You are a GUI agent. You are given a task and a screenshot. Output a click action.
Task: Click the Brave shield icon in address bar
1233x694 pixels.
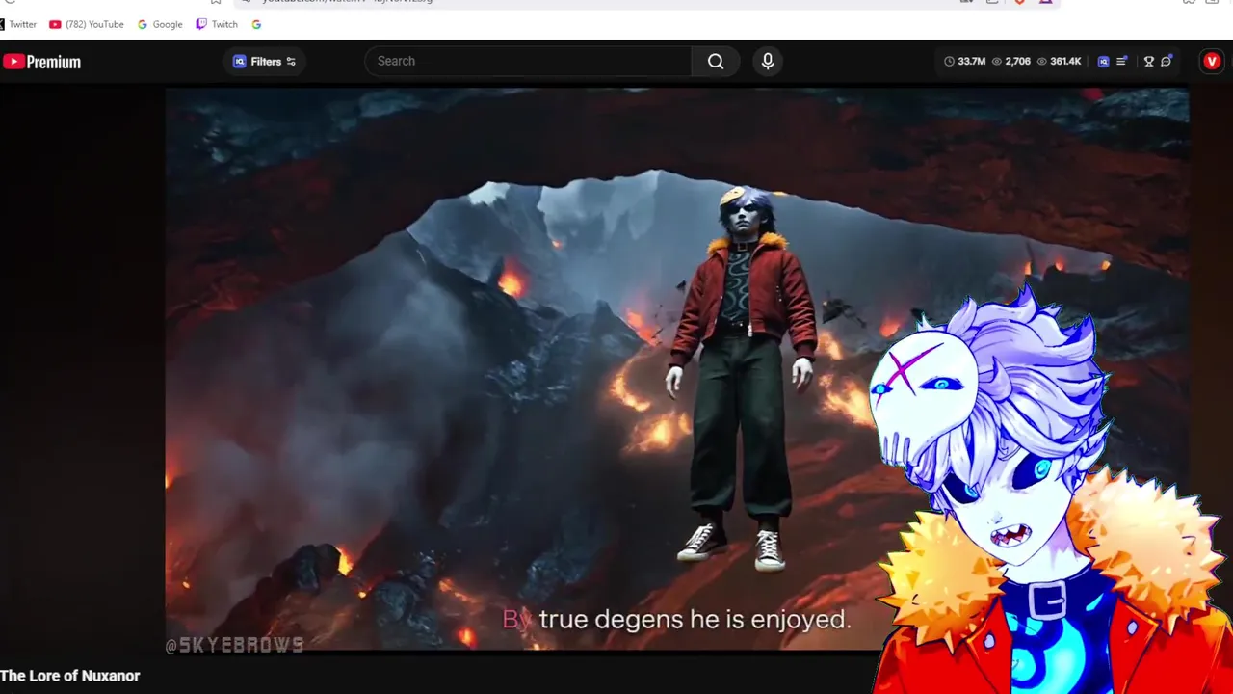tap(1020, 2)
